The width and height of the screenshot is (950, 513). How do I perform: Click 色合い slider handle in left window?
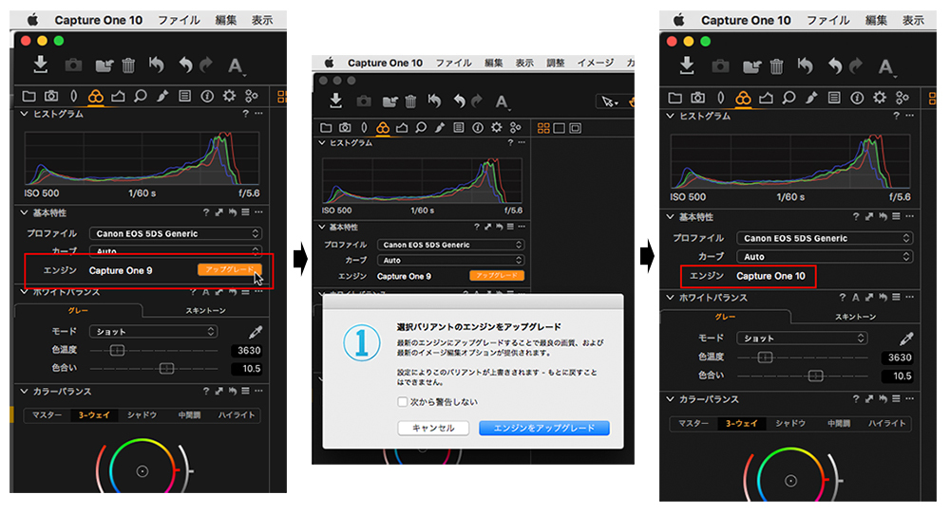click(x=166, y=369)
